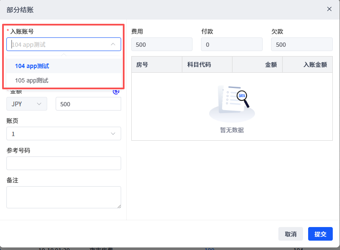Submit with the blue 提交 button

[x=320, y=234]
